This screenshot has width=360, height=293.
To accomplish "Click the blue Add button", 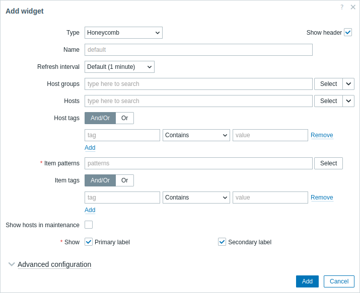I will pos(307,281).
